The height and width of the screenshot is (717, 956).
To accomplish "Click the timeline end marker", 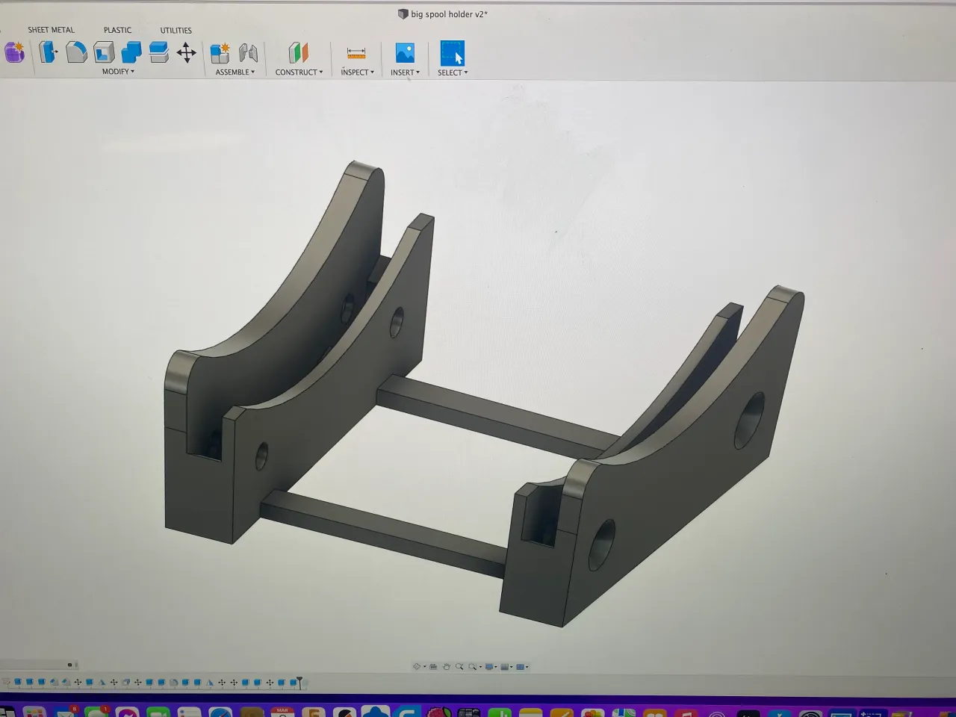I will pos(299,682).
